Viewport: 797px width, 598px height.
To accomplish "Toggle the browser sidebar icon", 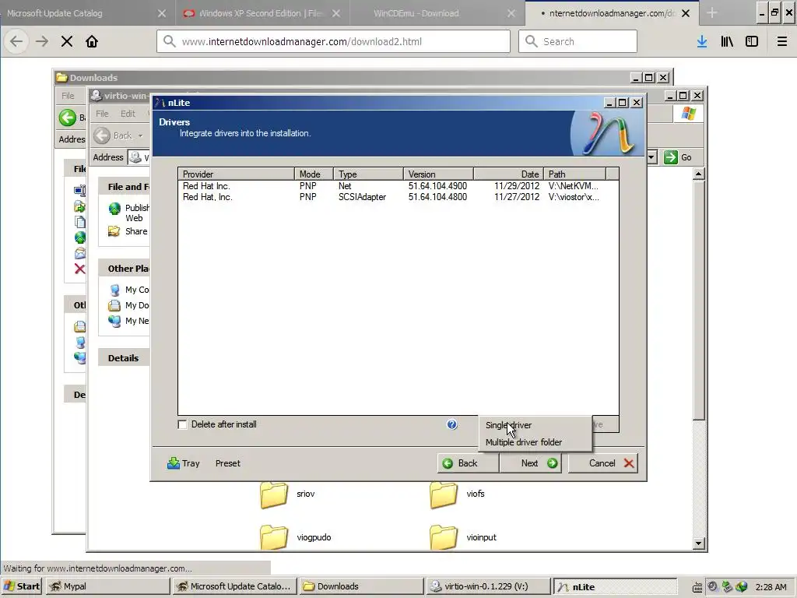I will click(x=752, y=41).
